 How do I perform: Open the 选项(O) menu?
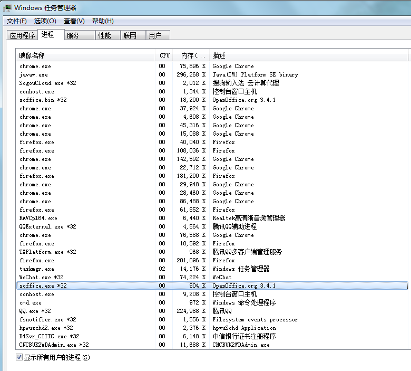pyautogui.click(x=45, y=21)
